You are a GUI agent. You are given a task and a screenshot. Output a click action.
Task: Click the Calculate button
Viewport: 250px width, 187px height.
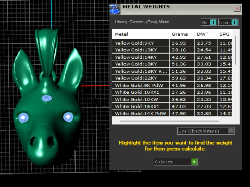tap(176, 162)
